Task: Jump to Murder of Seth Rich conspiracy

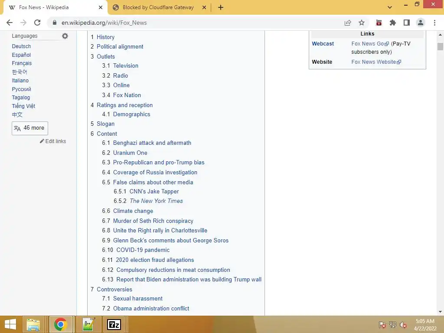Action: point(153,221)
